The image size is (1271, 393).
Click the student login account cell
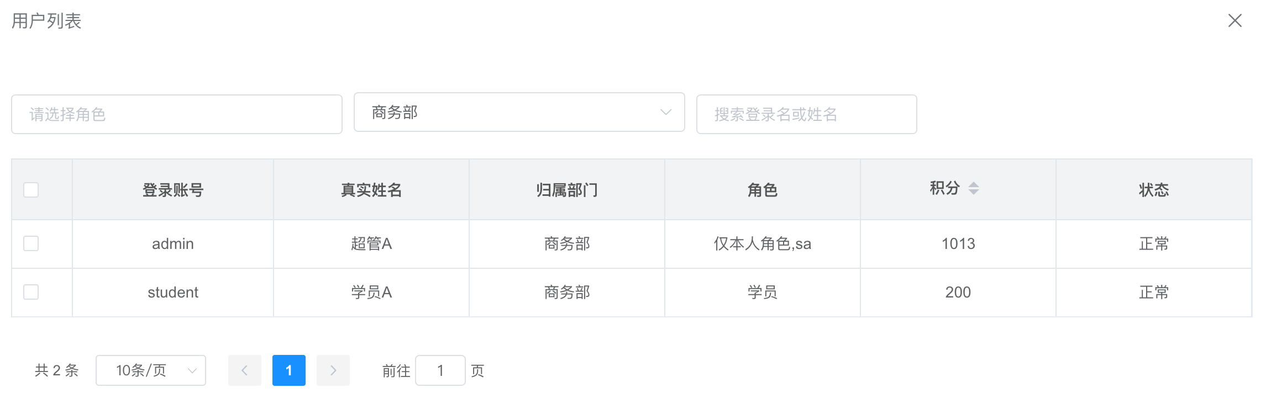173,293
